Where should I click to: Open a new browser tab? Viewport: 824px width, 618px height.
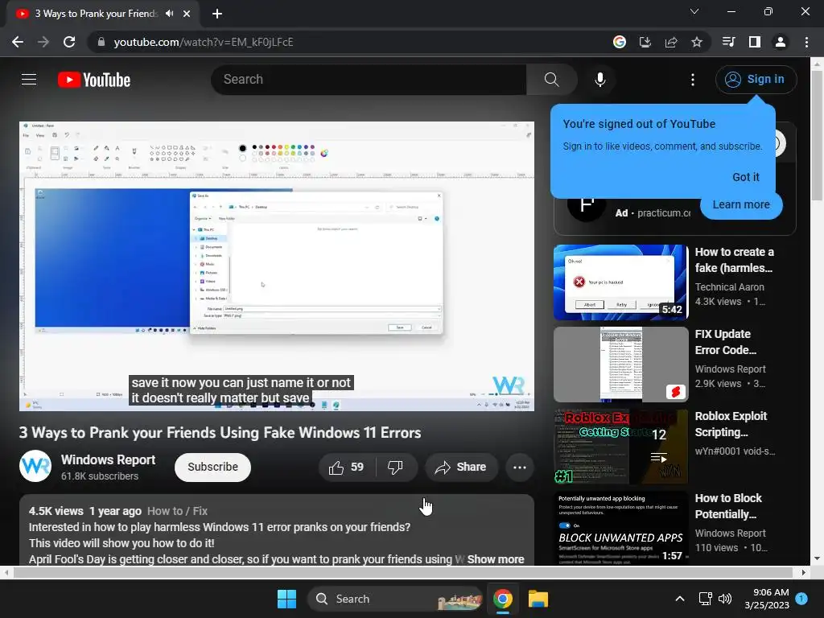(x=217, y=14)
